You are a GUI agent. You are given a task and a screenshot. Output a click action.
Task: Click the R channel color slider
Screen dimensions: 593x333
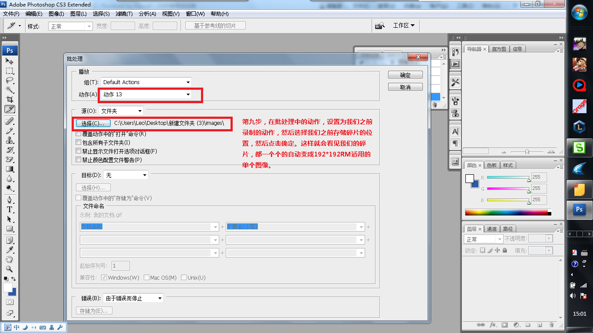tap(508, 178)
